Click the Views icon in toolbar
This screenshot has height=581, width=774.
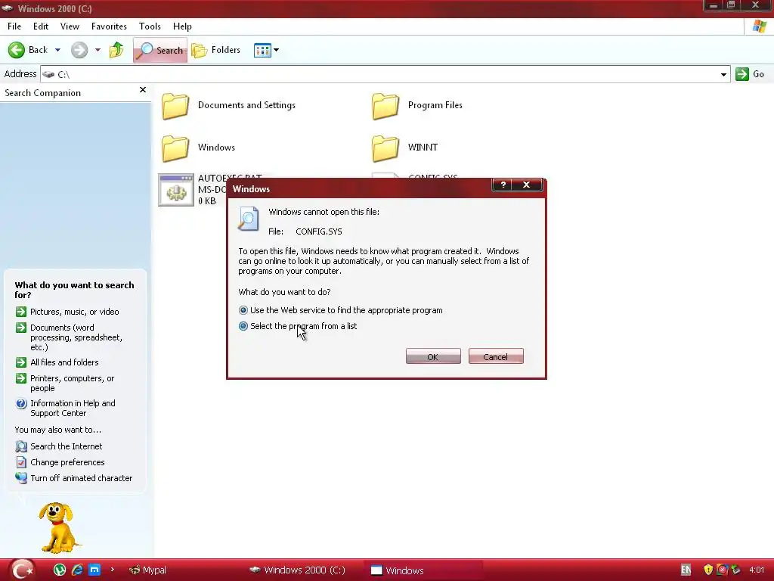262,50
